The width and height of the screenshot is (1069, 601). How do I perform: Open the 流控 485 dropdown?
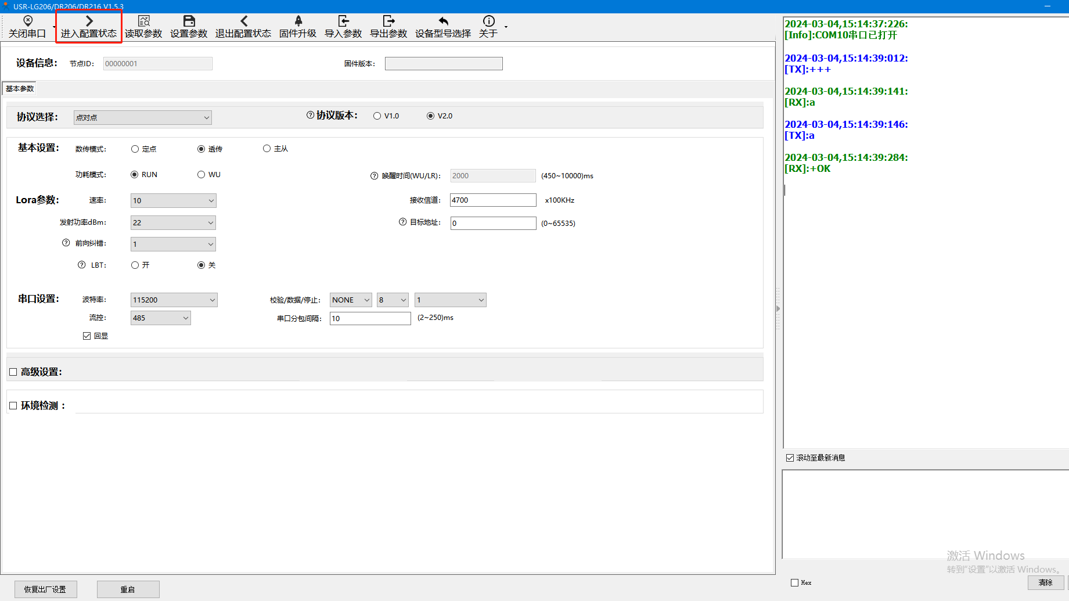click(161, 318)
